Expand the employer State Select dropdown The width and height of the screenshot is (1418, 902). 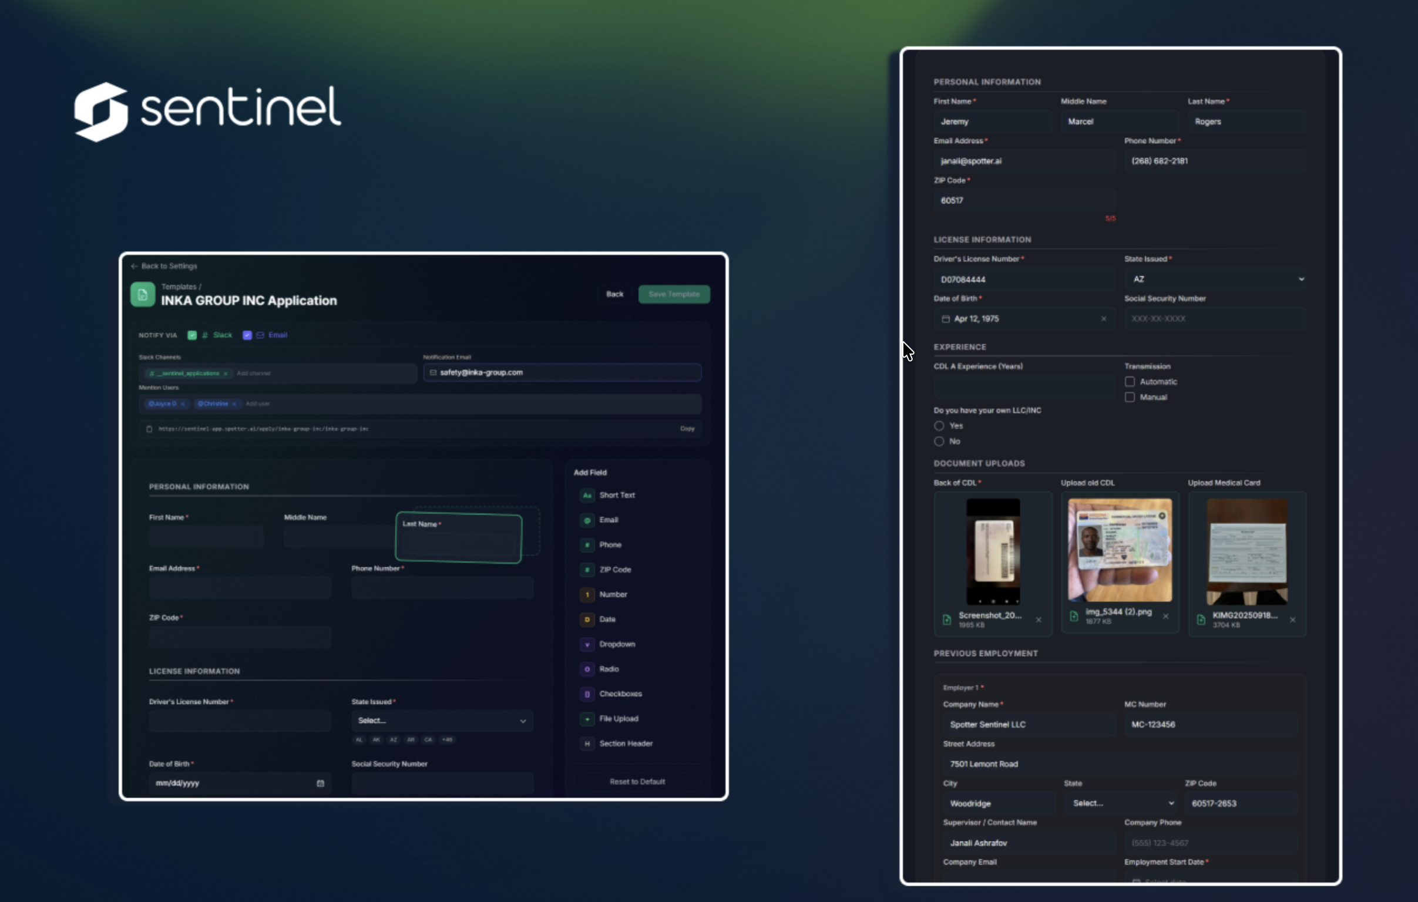[x=1123, y=803]
